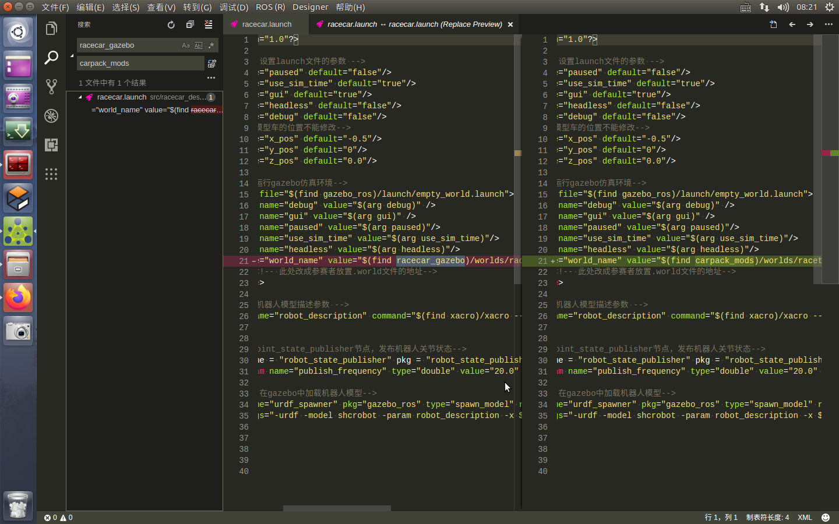
Task: Open the Extensions view in activity bar
Action: coord(51,145)
